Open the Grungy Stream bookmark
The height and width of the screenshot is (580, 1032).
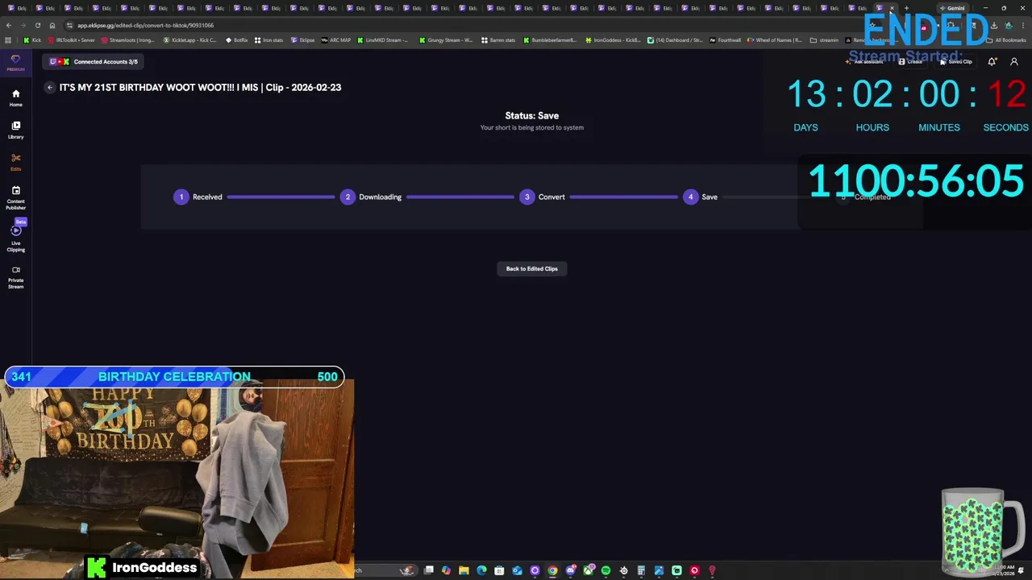[446, 39]
